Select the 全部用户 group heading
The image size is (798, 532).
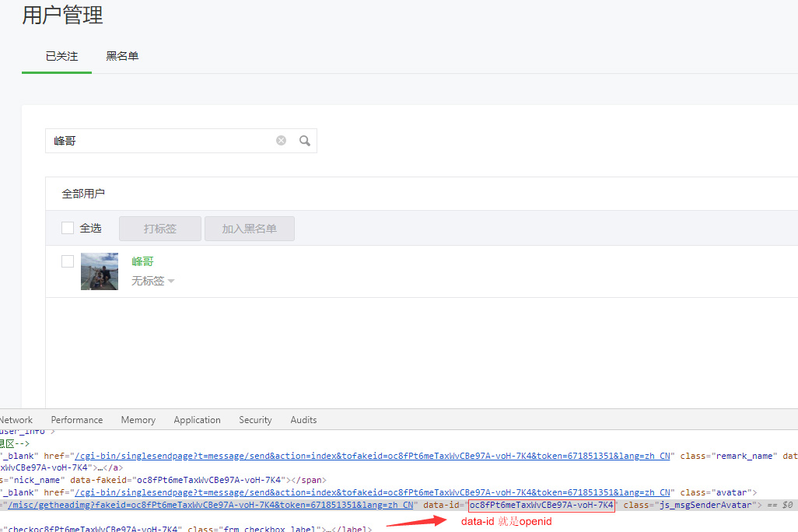83,194
